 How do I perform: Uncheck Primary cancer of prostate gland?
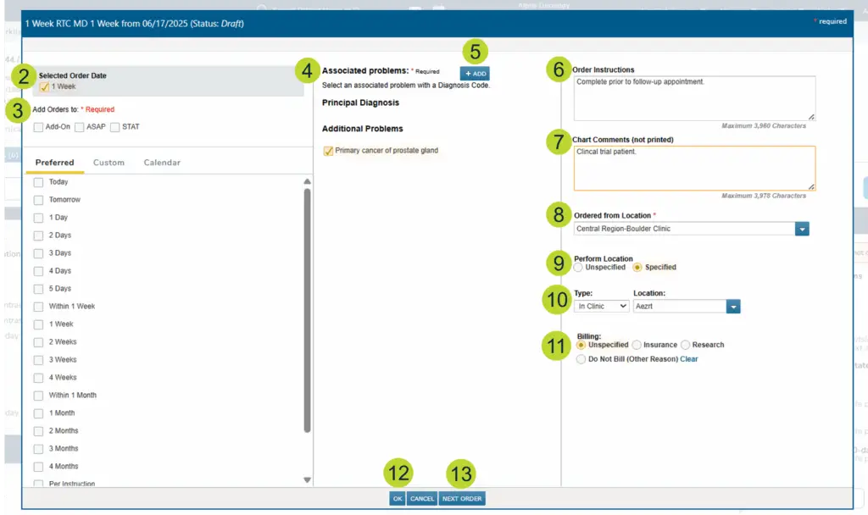pos(328,151)
